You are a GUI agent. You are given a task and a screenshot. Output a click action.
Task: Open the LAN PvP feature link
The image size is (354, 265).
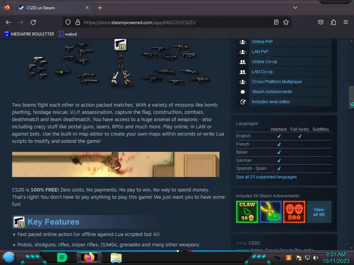(260, 52)
